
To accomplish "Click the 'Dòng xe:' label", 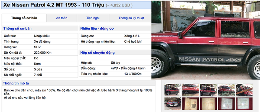I will 10,47.
